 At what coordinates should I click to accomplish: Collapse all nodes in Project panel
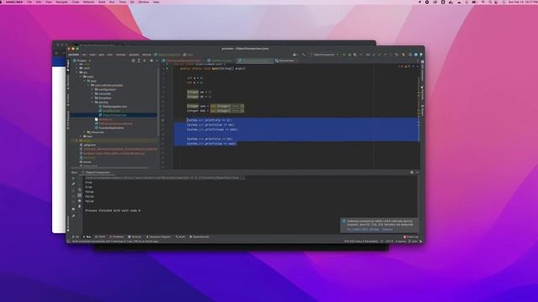pyautogui.click(x=145, y=60)
